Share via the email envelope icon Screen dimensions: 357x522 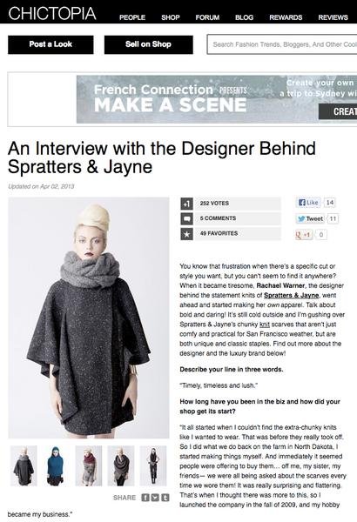(x=155, y=498)
